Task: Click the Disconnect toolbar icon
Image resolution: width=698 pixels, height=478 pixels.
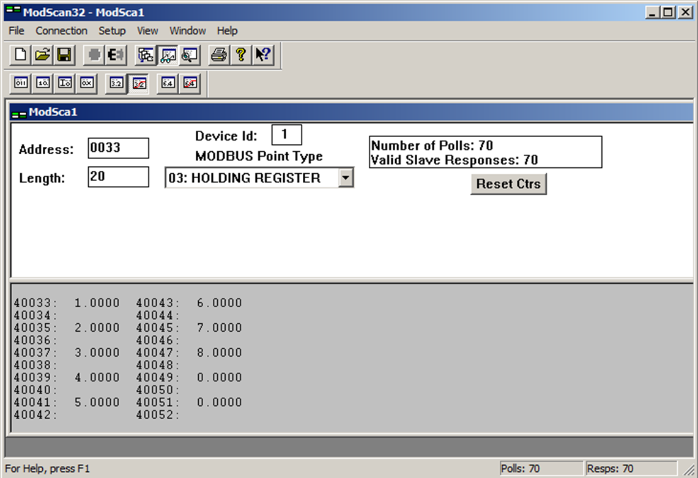Action: pos(114,54)
